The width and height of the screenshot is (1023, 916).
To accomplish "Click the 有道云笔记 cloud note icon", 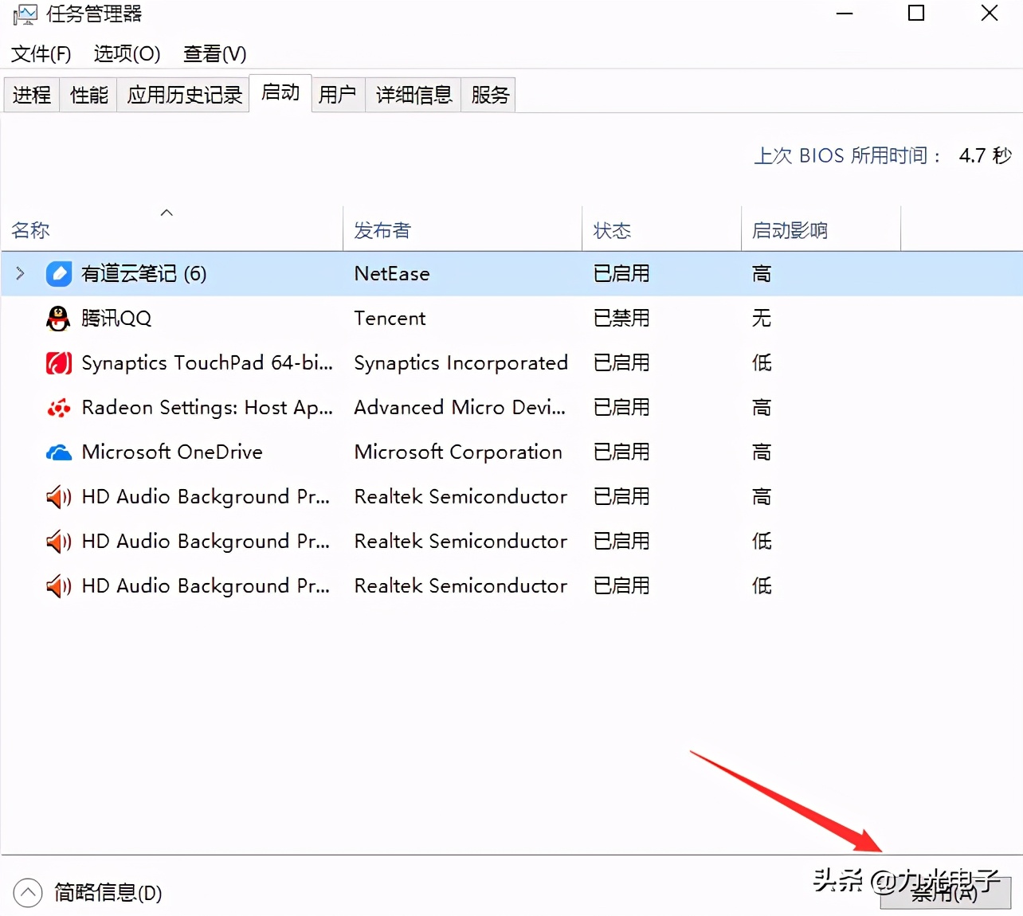I will [59, 273].
